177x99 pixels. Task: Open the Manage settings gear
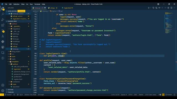[3, 90]
